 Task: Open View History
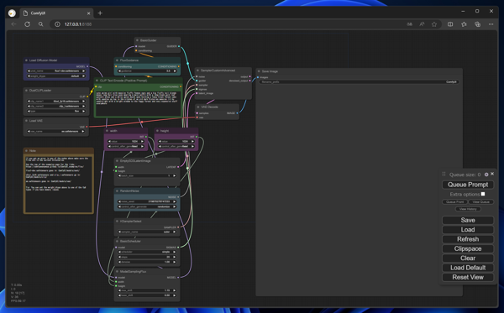pos(468,209)
